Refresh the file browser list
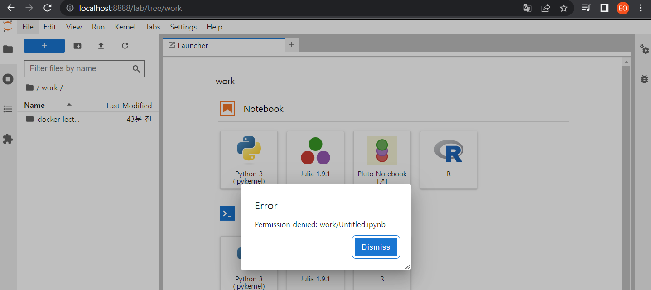651x290 pixels. (125, 46)
